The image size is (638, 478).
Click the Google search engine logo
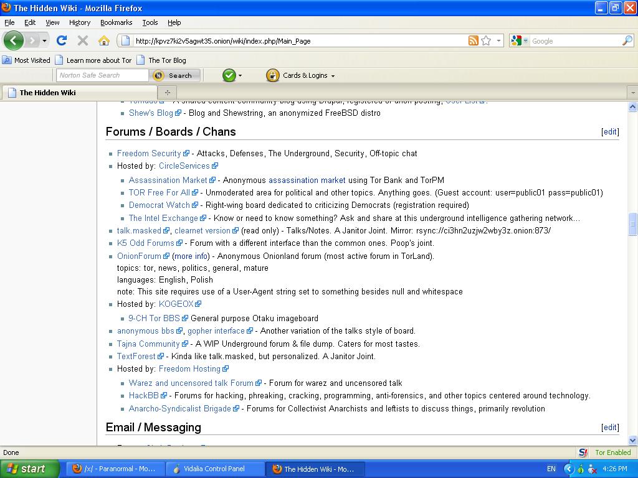(x=516, y=40)
